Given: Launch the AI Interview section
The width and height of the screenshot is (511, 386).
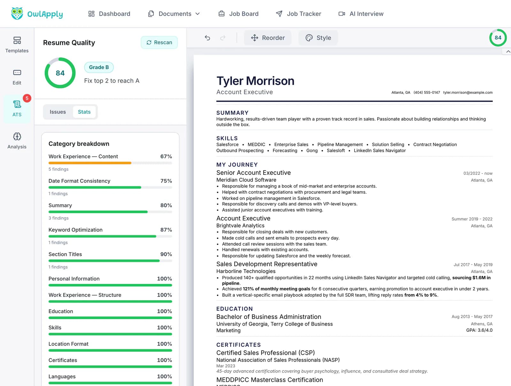Looking at the screenshot, I should 361,14.
